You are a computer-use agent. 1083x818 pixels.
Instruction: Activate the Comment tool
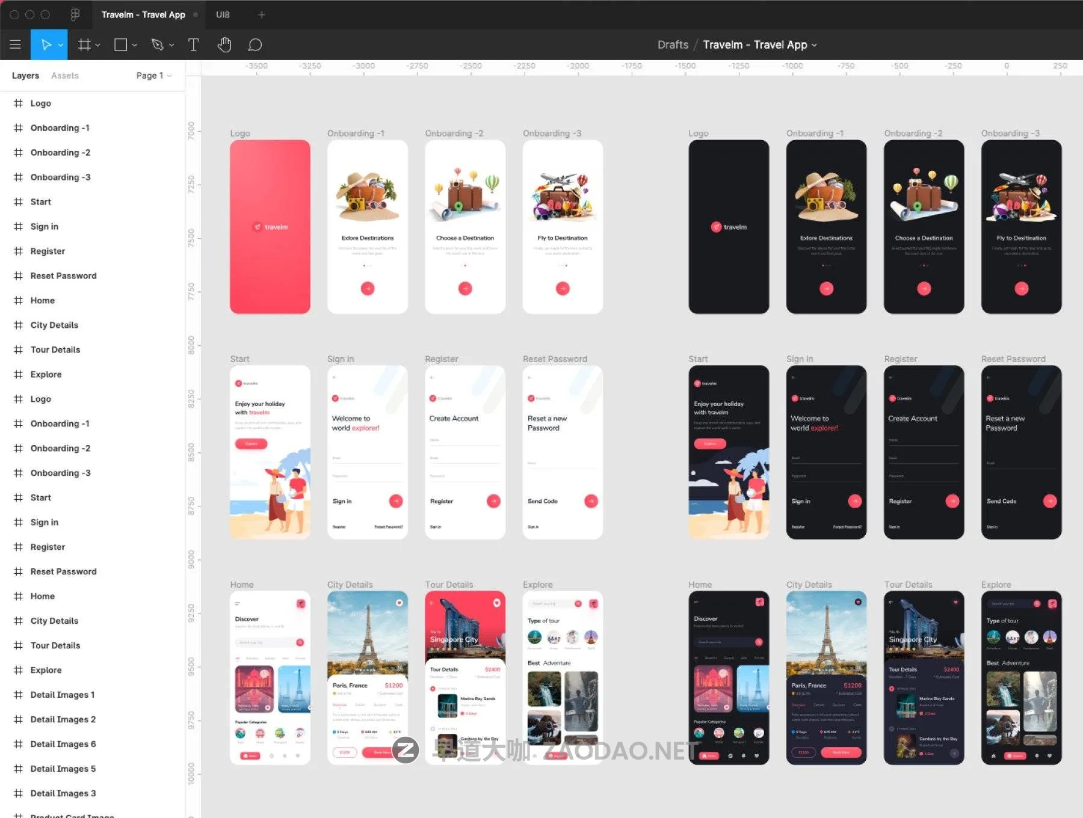pos(255,45)
